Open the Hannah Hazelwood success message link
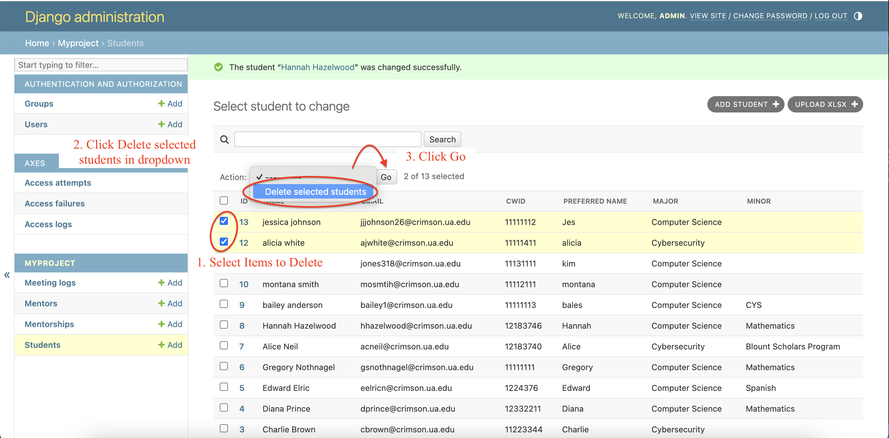This screenshot has width=889, height=438. click(318, 67)
